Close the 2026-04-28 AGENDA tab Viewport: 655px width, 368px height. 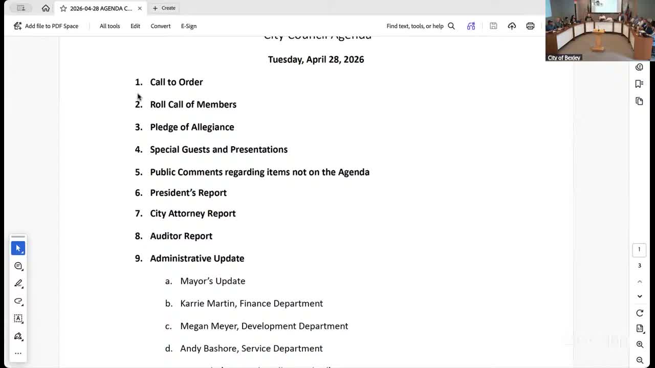click(139, 8)
